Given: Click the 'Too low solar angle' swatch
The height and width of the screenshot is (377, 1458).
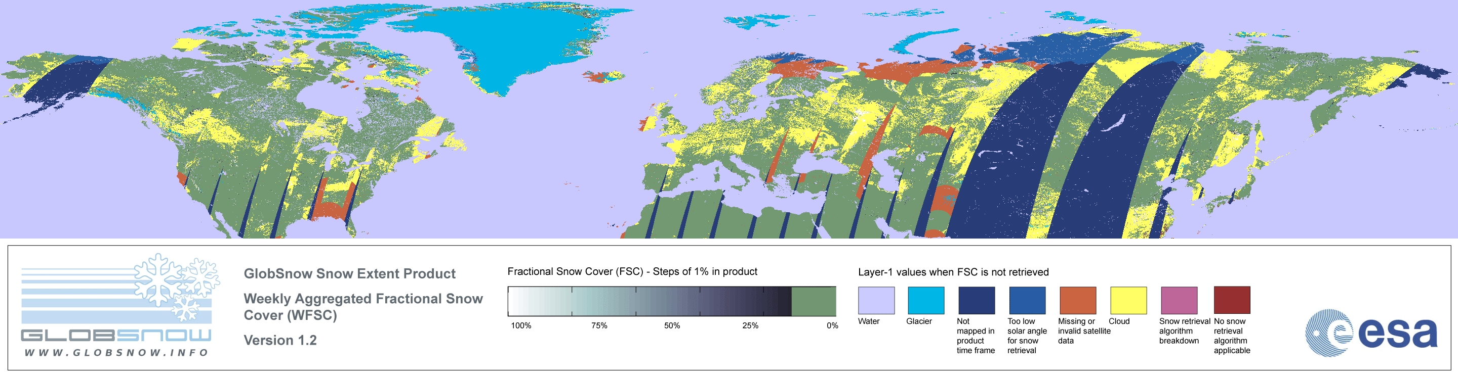Looking at the screenshot, I should click(1027, 300).
